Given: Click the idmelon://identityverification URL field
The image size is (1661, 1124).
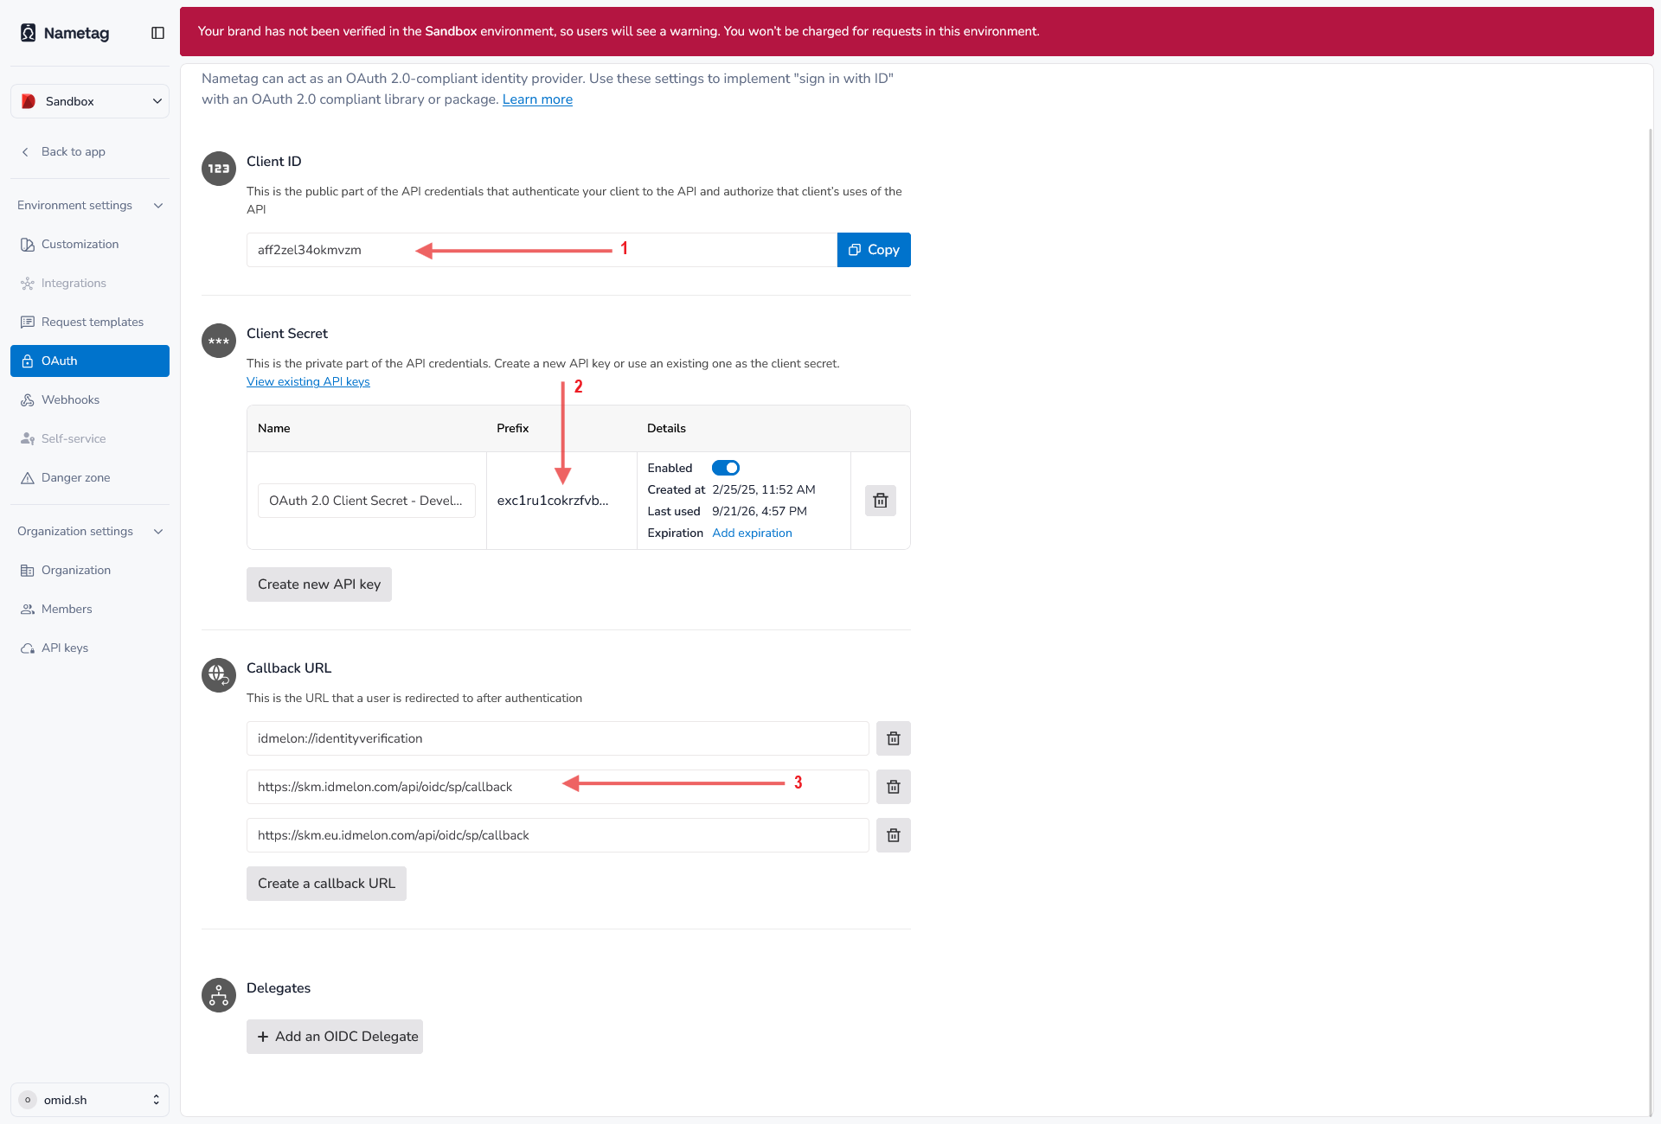Looking at the screenshot, I should pos(558,738).
